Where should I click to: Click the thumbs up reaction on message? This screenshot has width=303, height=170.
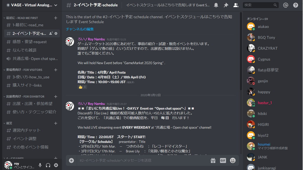pos(82,87)
